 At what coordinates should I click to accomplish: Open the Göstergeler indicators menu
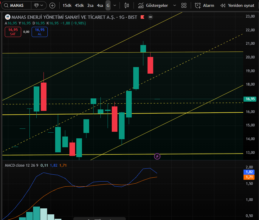coord(153,5)
